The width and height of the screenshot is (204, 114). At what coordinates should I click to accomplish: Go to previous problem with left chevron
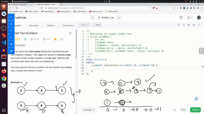pyautogui.click(x=93, y=18)
